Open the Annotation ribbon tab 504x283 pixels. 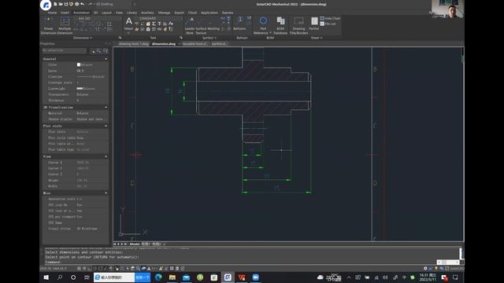point(81,13)
